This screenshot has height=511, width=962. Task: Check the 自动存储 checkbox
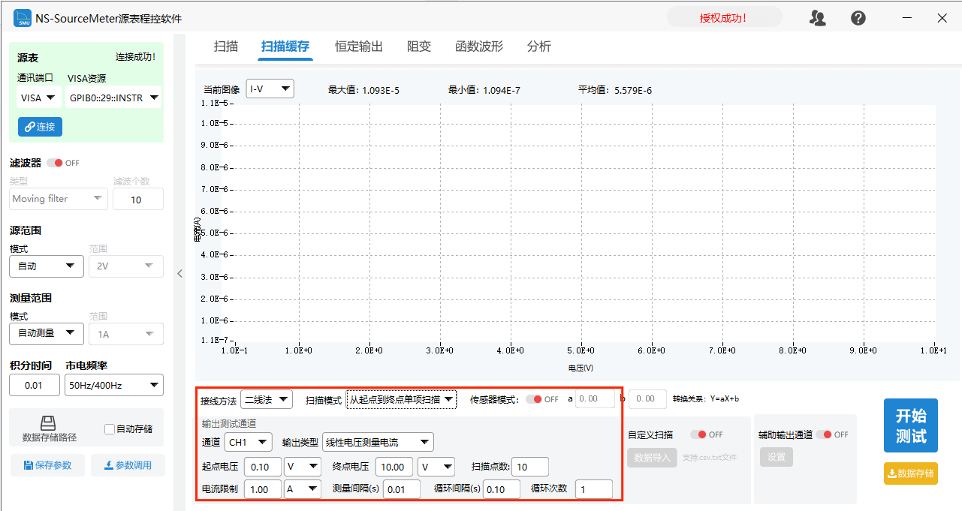110,429
